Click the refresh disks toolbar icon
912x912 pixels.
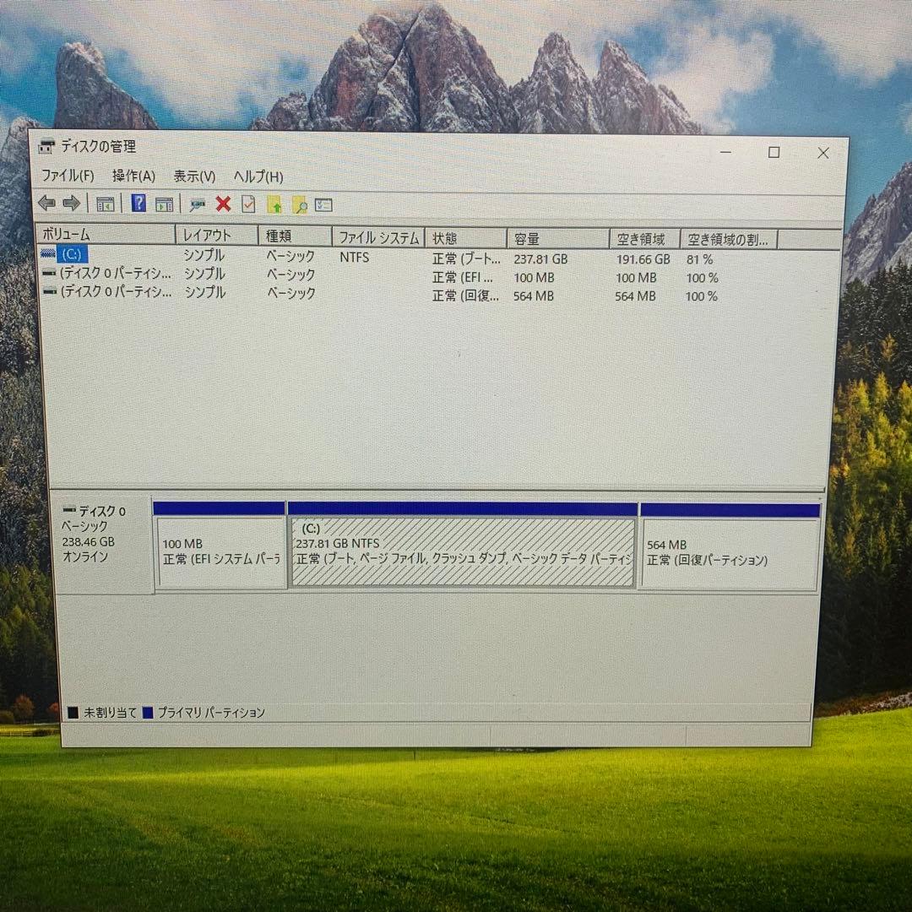point(198,203)
